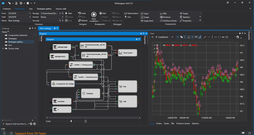Image resolution: width=254 pixels, height=135 pixels.
Task: Toggle the first chart series checkbox
Action: tap(155, 45)
